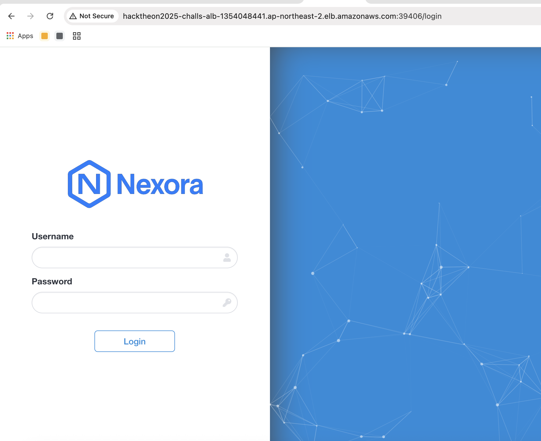Click into the Password input field

tap(135, 303)
